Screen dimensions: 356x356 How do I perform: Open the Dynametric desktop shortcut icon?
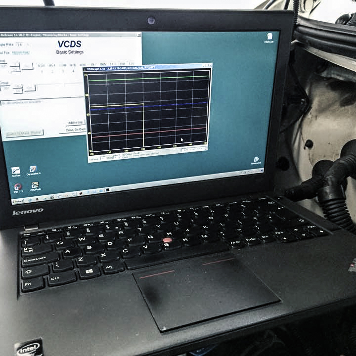point(33,170)
